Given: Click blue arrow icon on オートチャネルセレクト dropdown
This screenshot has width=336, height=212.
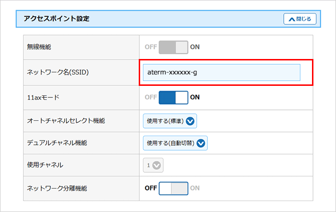Looking at the screenshot, I should 191,121.
